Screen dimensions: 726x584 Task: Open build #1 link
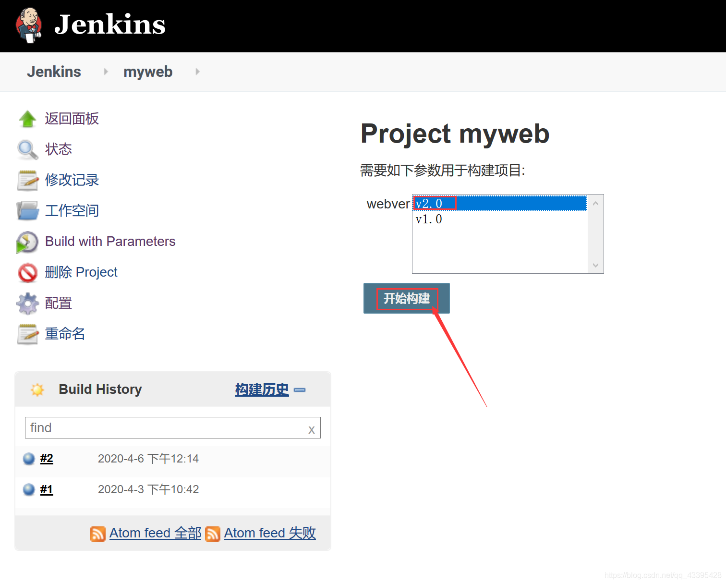click(x=47, y=489)
